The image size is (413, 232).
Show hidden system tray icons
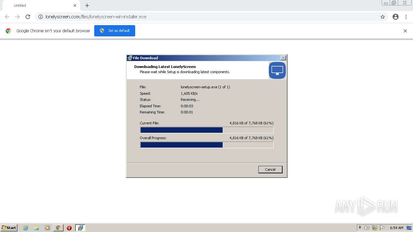click(x=360, y=228)
